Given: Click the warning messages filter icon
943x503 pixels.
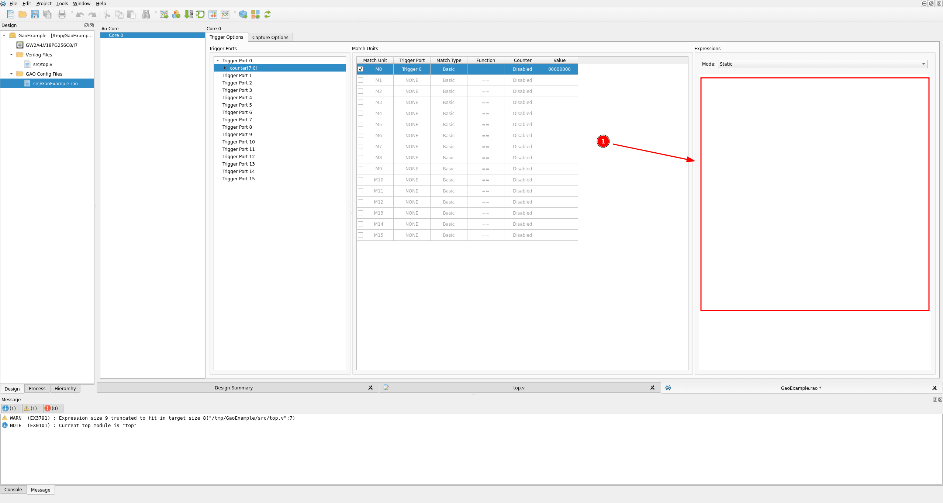Looking at the screenshot, I should [32, 408].
